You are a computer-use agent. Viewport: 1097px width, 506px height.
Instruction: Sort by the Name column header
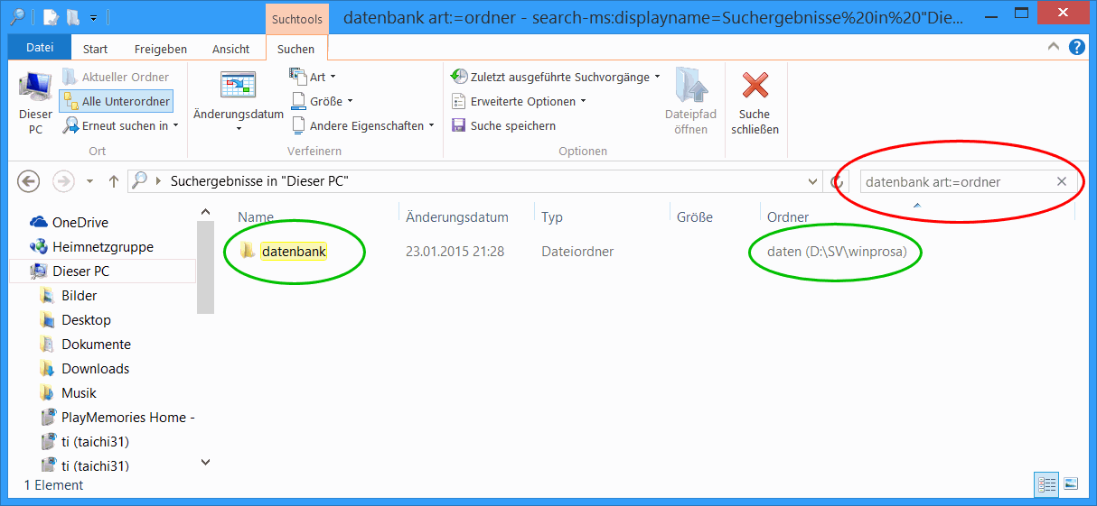tap(256, 217)
